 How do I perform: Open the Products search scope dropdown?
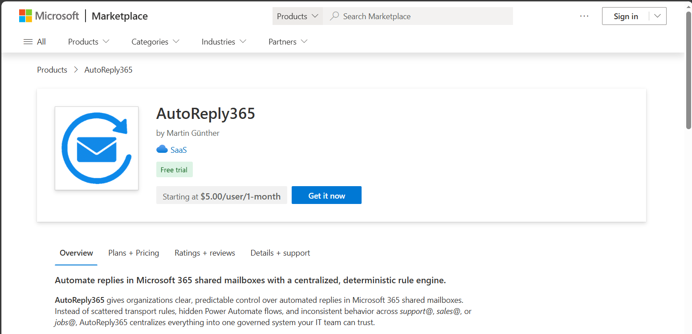pos(297,16)
